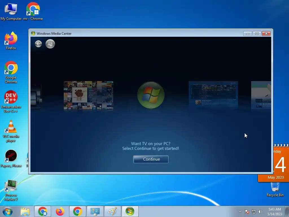Click the Google Chrome taskbar icon
The image size is (289, 217).
pos(78,211)
